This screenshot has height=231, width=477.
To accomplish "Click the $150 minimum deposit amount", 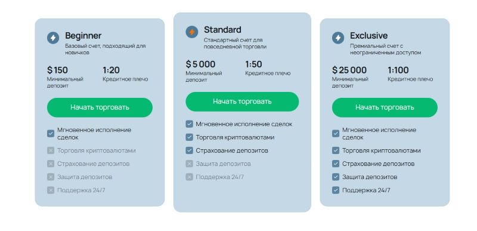I will click(x=57, y=70).
